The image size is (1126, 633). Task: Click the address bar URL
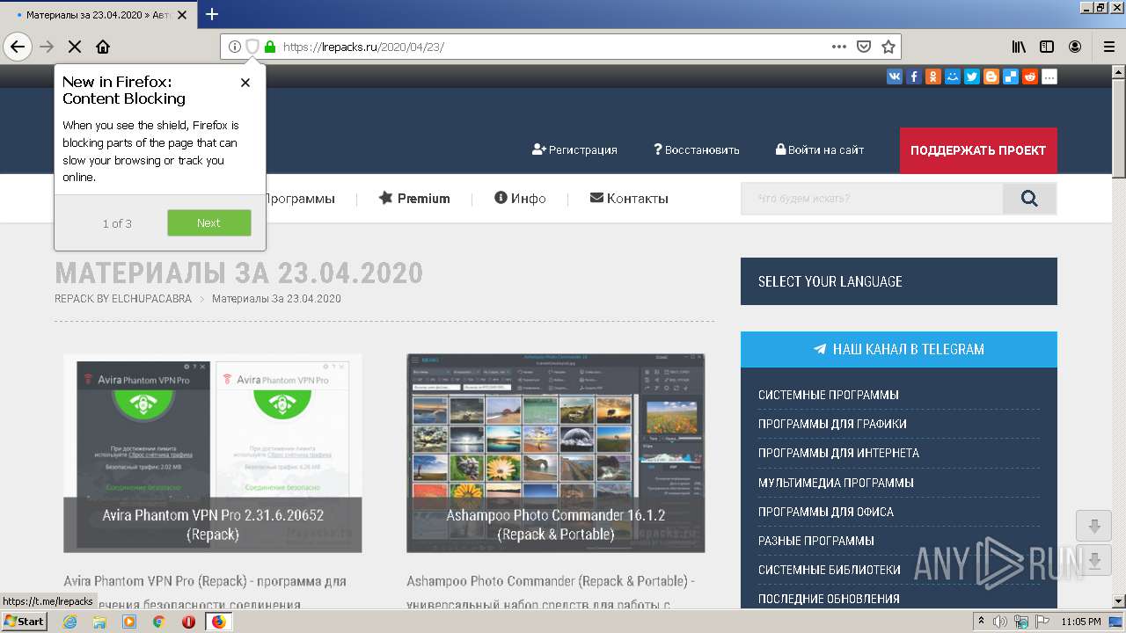pyautogui.click(x=363, y=47)
